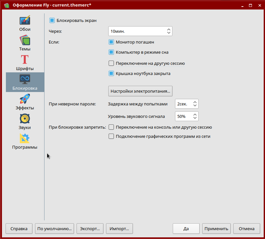Screen dimensions: 265x239
Task: Open the Шрифты fonts icon
Action: 25,60
